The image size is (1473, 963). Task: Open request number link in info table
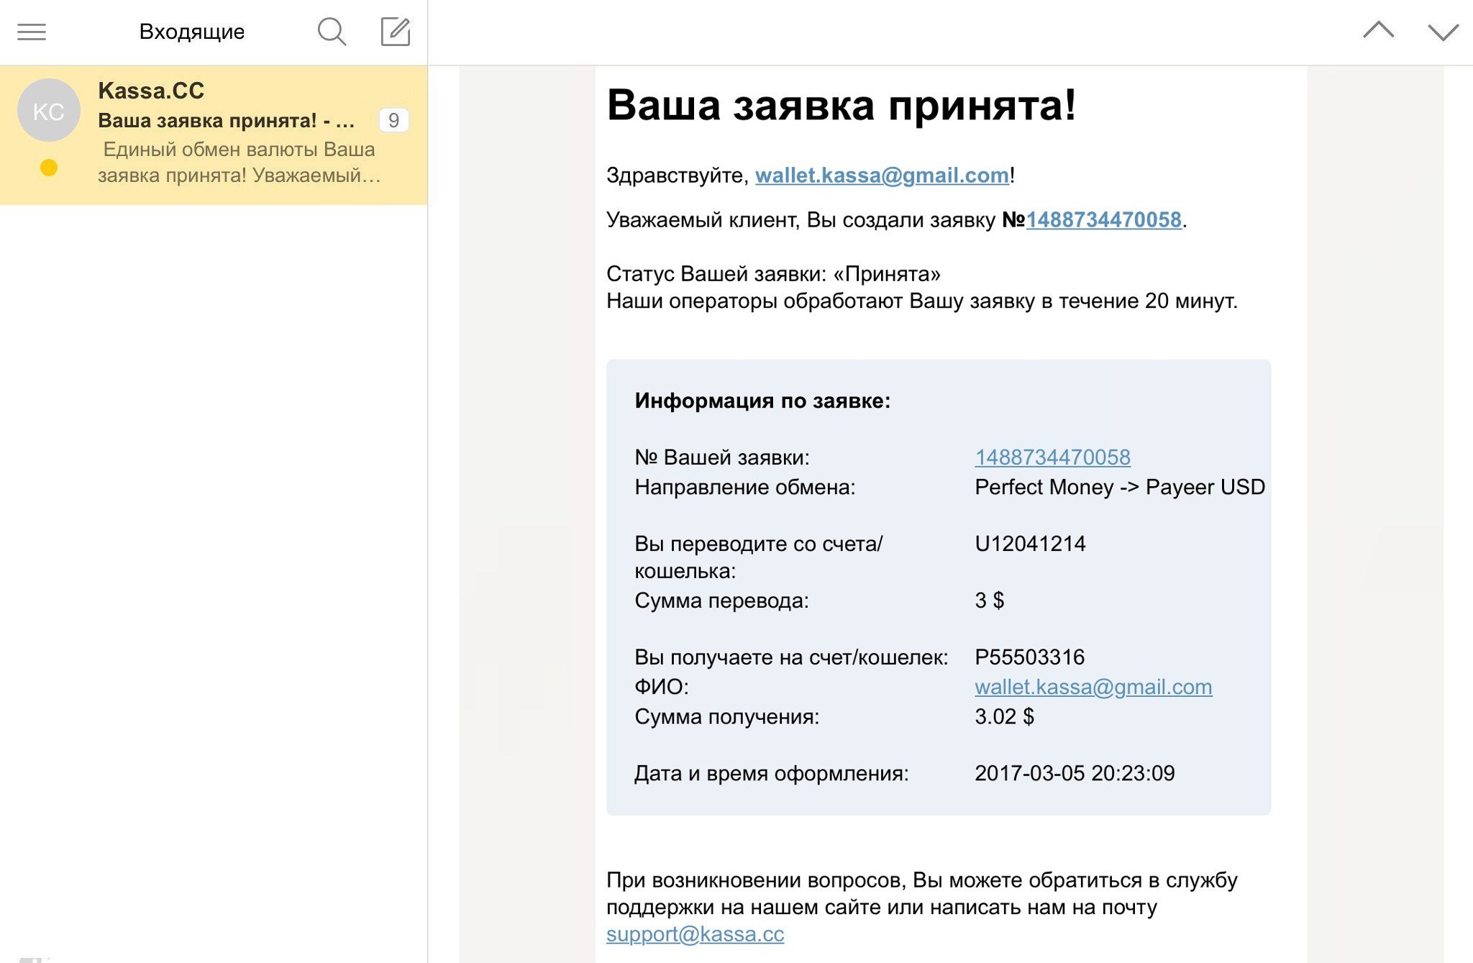coord(1052,457)
